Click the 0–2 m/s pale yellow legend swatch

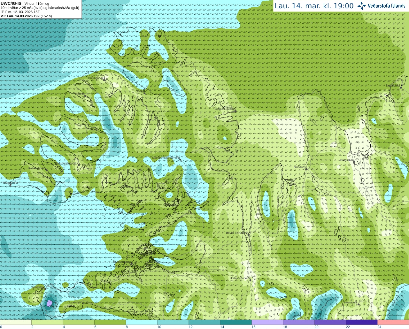[x=16, y=322]
